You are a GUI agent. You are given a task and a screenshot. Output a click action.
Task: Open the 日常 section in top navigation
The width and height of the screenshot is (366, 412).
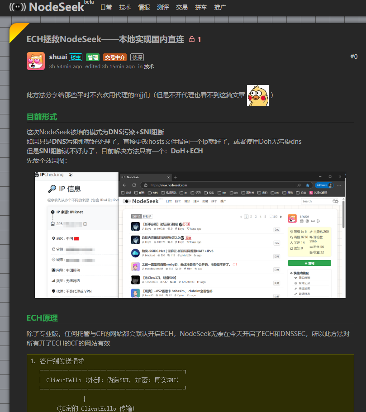point(106,7)
